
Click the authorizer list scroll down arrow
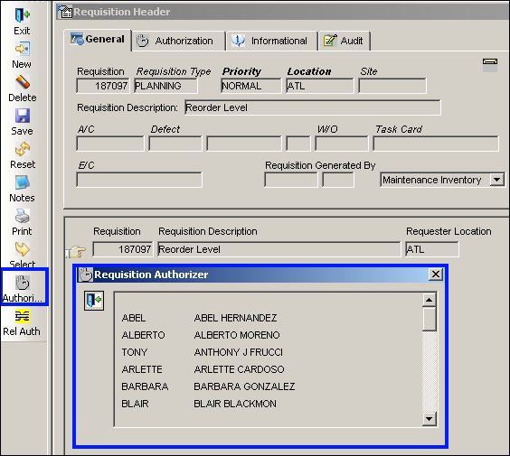pos(430,419)
